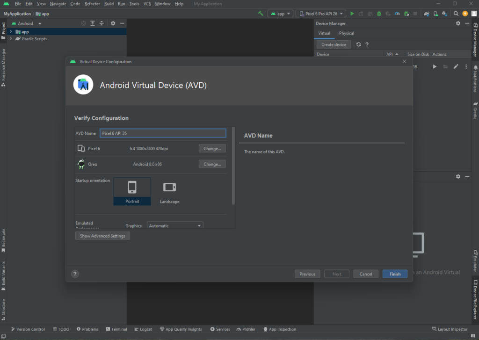
Task: Launch the listed virtual device
Action: pyautogui.click(x=435, y=66)
